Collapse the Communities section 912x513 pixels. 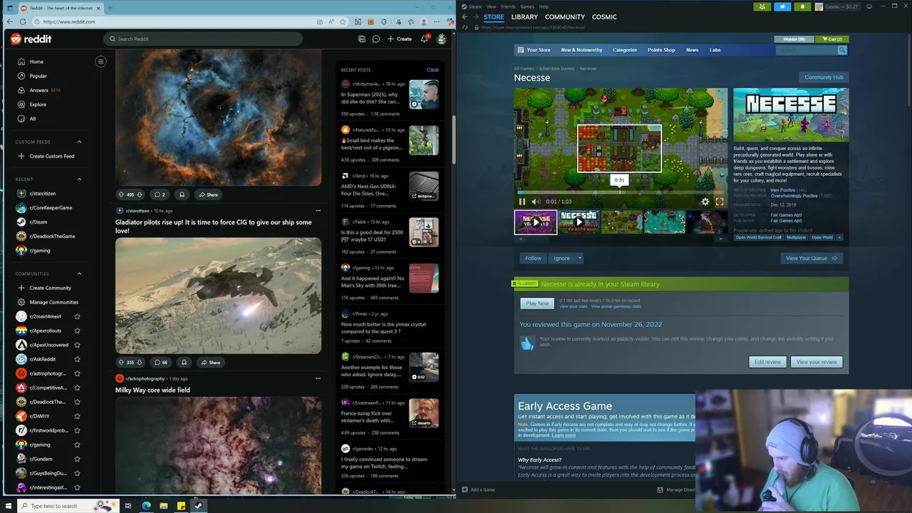click(79, 274)
